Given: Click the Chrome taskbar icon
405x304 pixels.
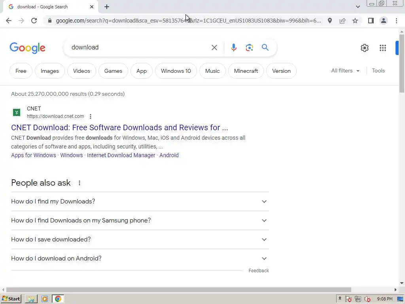Looking at the screenshot, I should pyautogui.click(x=58, y=299).
